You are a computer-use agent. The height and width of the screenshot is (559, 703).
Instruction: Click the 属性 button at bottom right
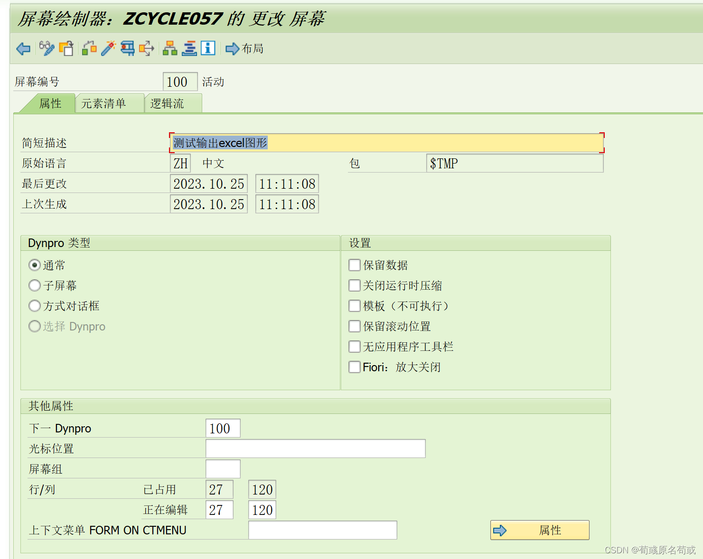click(x=540, y=530)
